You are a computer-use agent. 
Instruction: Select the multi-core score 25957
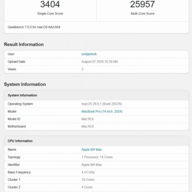(x=142, y=4)
